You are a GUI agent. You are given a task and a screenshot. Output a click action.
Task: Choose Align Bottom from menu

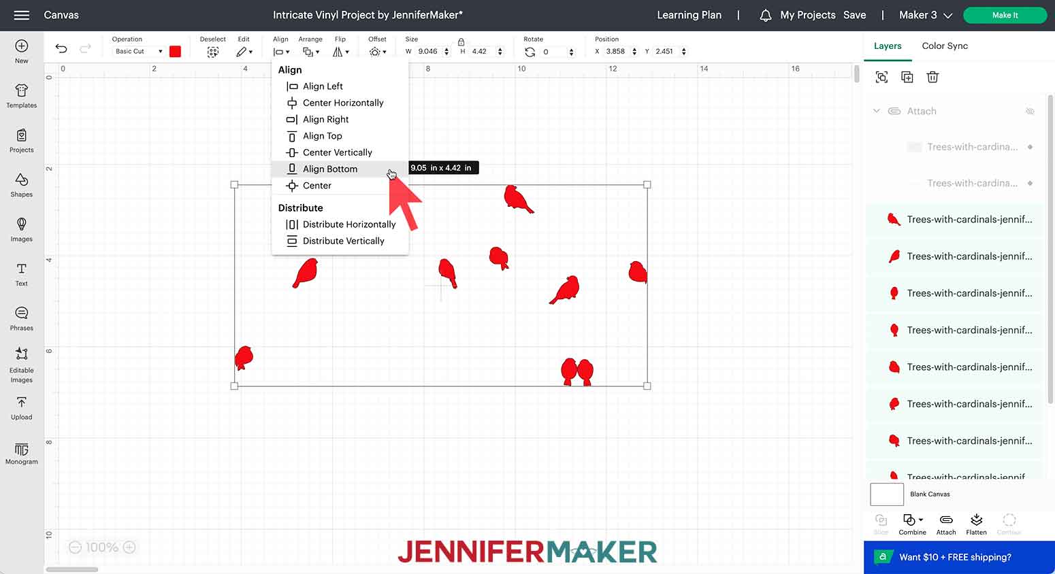click(340, 169)
